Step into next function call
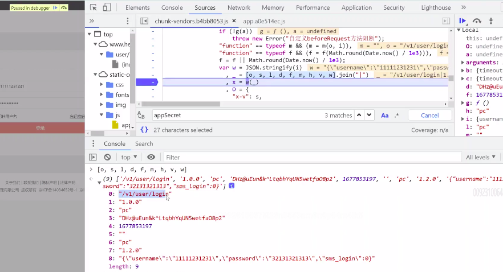Screen dimensions: 503x272 (491, 21)
